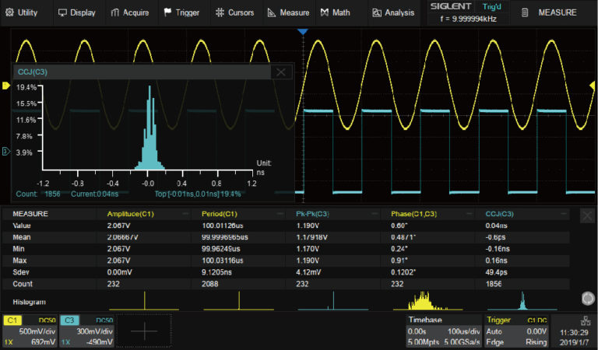Viewport: 598px width, 350px height.
Task: Close the CCJ(C3) histogram window
Action: click(280, 72)
